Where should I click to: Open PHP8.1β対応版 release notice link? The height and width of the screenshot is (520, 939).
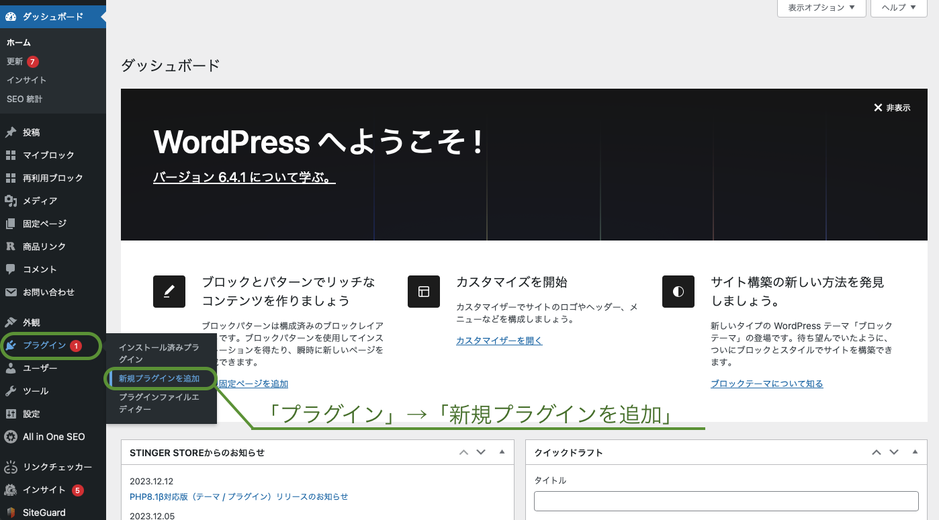click(239, 496)
